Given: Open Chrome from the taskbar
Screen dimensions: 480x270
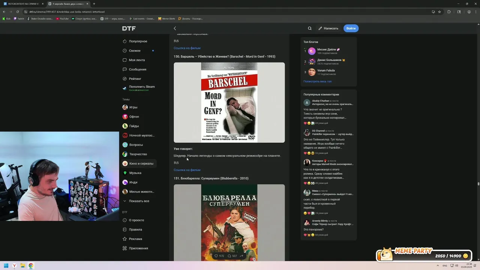Looking at the screenshot, I should [31, 265].
